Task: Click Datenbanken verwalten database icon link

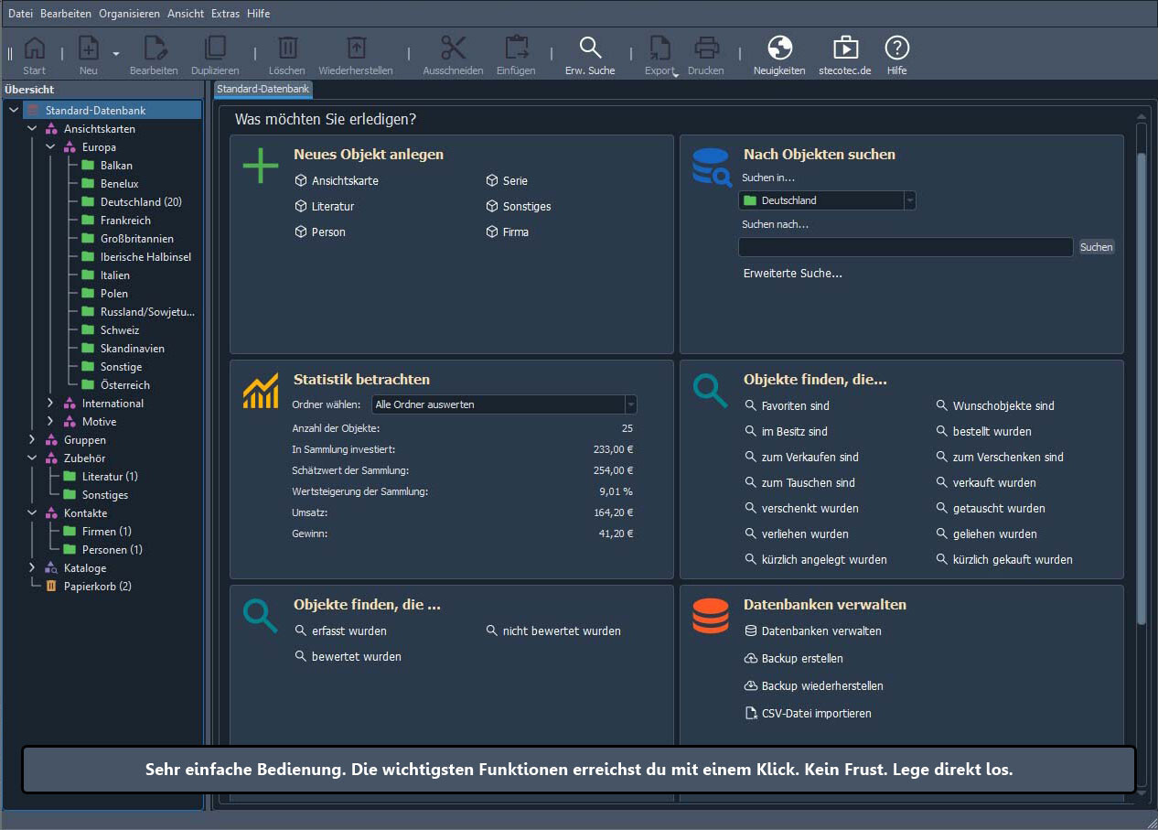Action: (813, 631)
